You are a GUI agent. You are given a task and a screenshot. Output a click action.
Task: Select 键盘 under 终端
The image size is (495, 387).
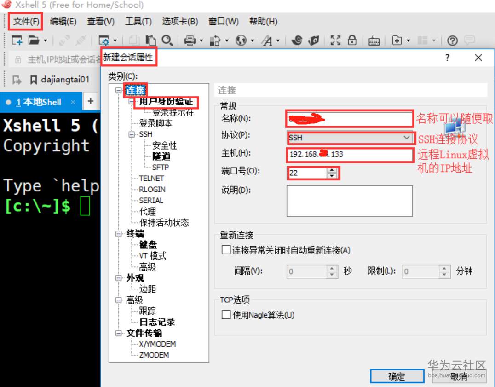[x=148, y=245]
